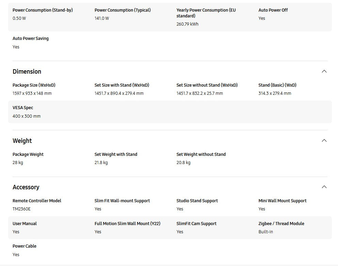The width and height of the screenshot is (338, 266).
Task: Click the Zigbee / Thread Module label
Action: pyautogui.click(x=281, y=224)
